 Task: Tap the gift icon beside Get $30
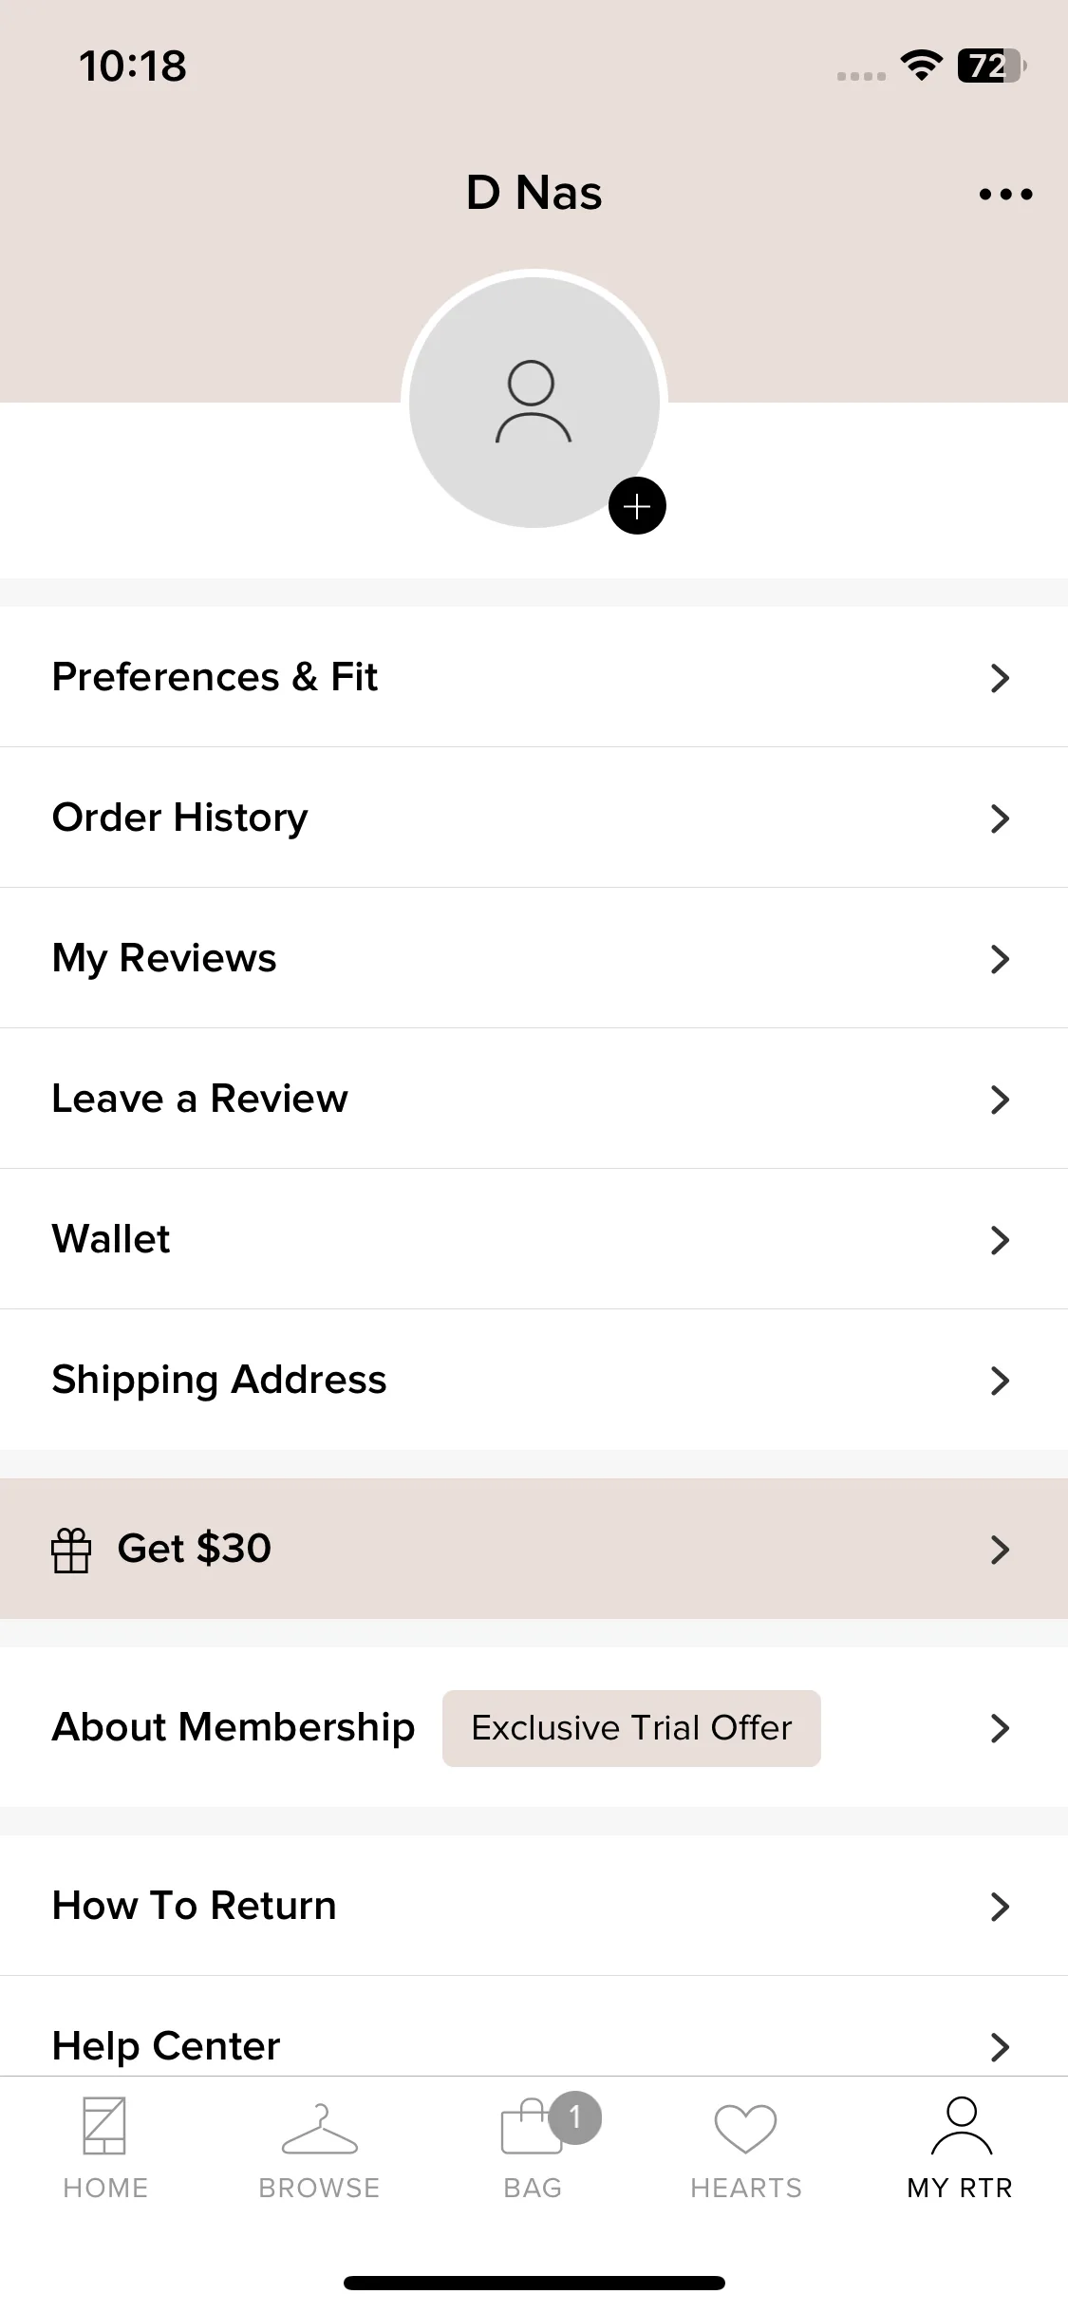tap(71, 1550)
